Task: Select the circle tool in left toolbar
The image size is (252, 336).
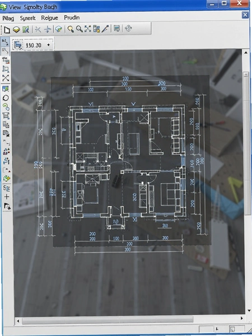Action: tap(6, 98)
